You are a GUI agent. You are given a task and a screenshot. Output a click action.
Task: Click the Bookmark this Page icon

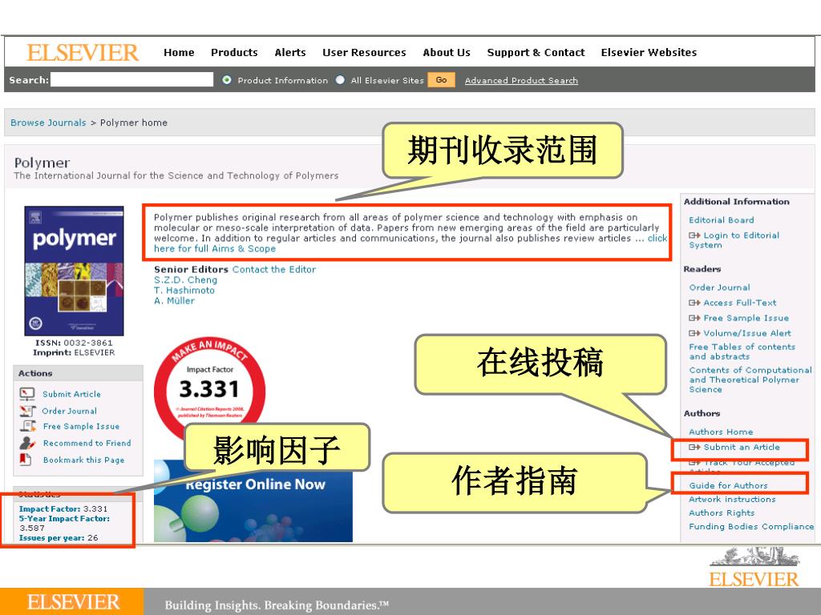click(25, 459)
